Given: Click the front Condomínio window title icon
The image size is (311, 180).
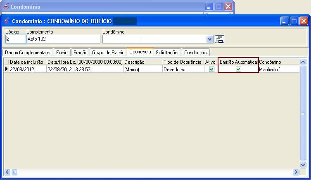Looking at the screenshot, I should click(x=6, y=21).
